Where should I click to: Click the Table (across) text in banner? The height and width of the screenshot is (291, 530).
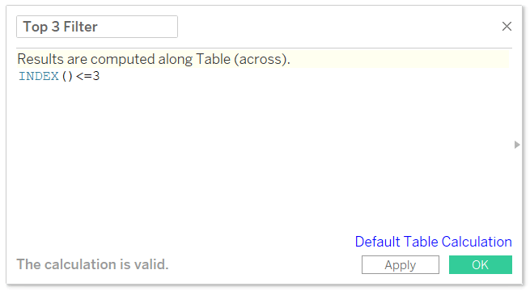click(x=243, y=59)
